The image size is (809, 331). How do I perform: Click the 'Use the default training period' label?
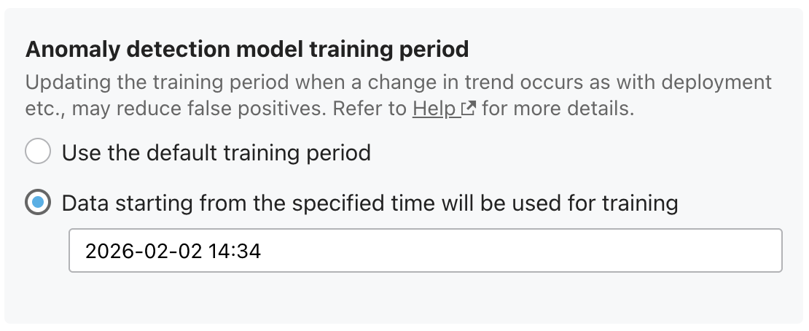[216, 152]
